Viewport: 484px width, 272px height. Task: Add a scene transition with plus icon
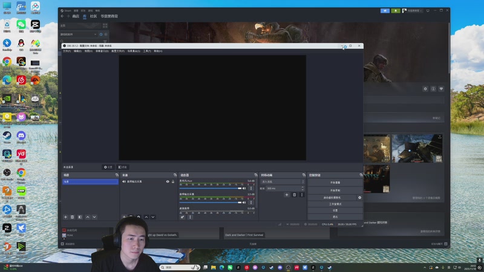click(287, 195)
